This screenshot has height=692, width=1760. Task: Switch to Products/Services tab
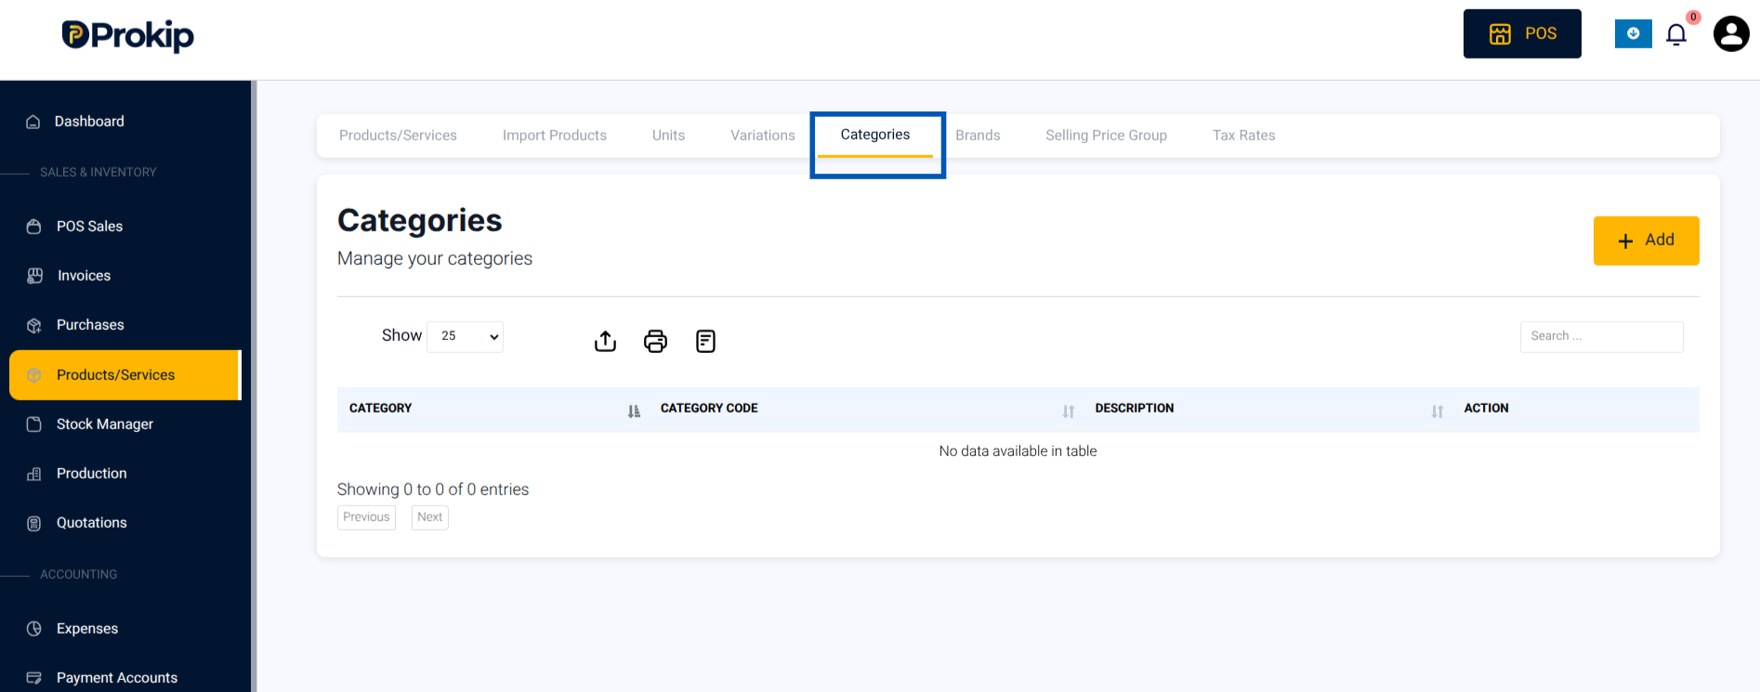coord(398,136)
